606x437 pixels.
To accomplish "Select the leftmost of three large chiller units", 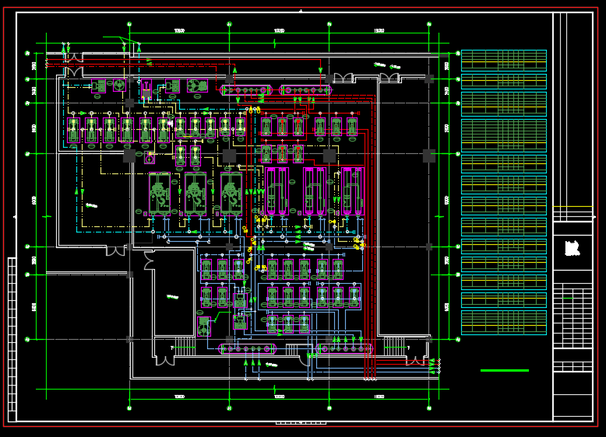I will (160, 194).
